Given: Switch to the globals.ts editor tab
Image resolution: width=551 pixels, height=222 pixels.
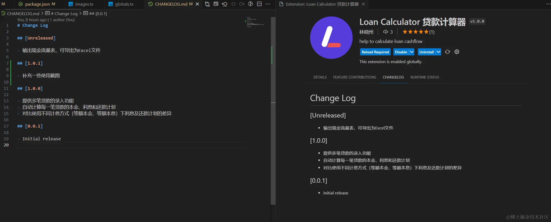Looking at the screenshot, I should (x=124, y=4).
